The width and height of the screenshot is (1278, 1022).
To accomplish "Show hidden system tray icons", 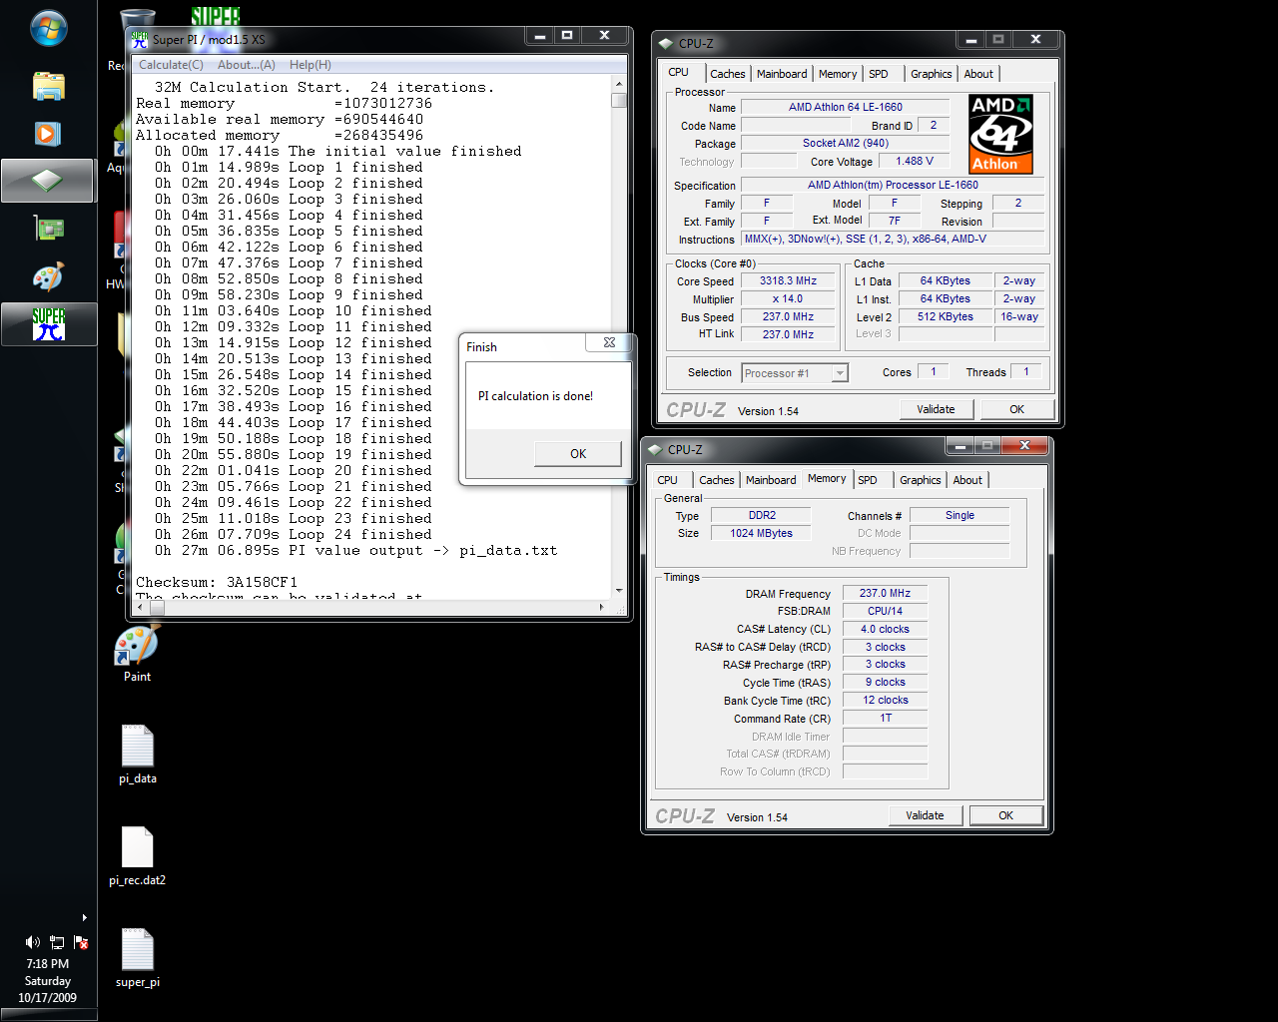I will pos(85,917).
